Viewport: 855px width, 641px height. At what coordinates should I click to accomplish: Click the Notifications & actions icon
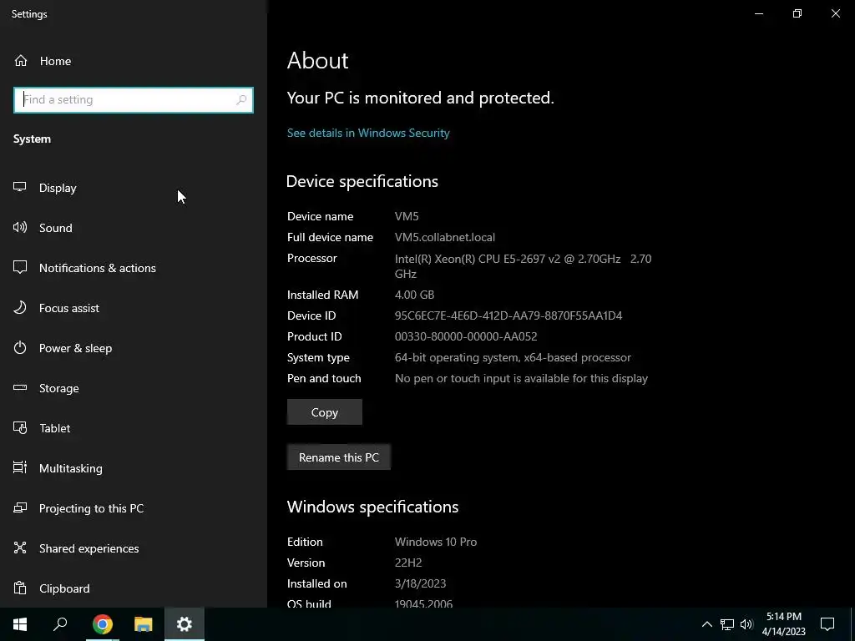(x=20, y=267)
